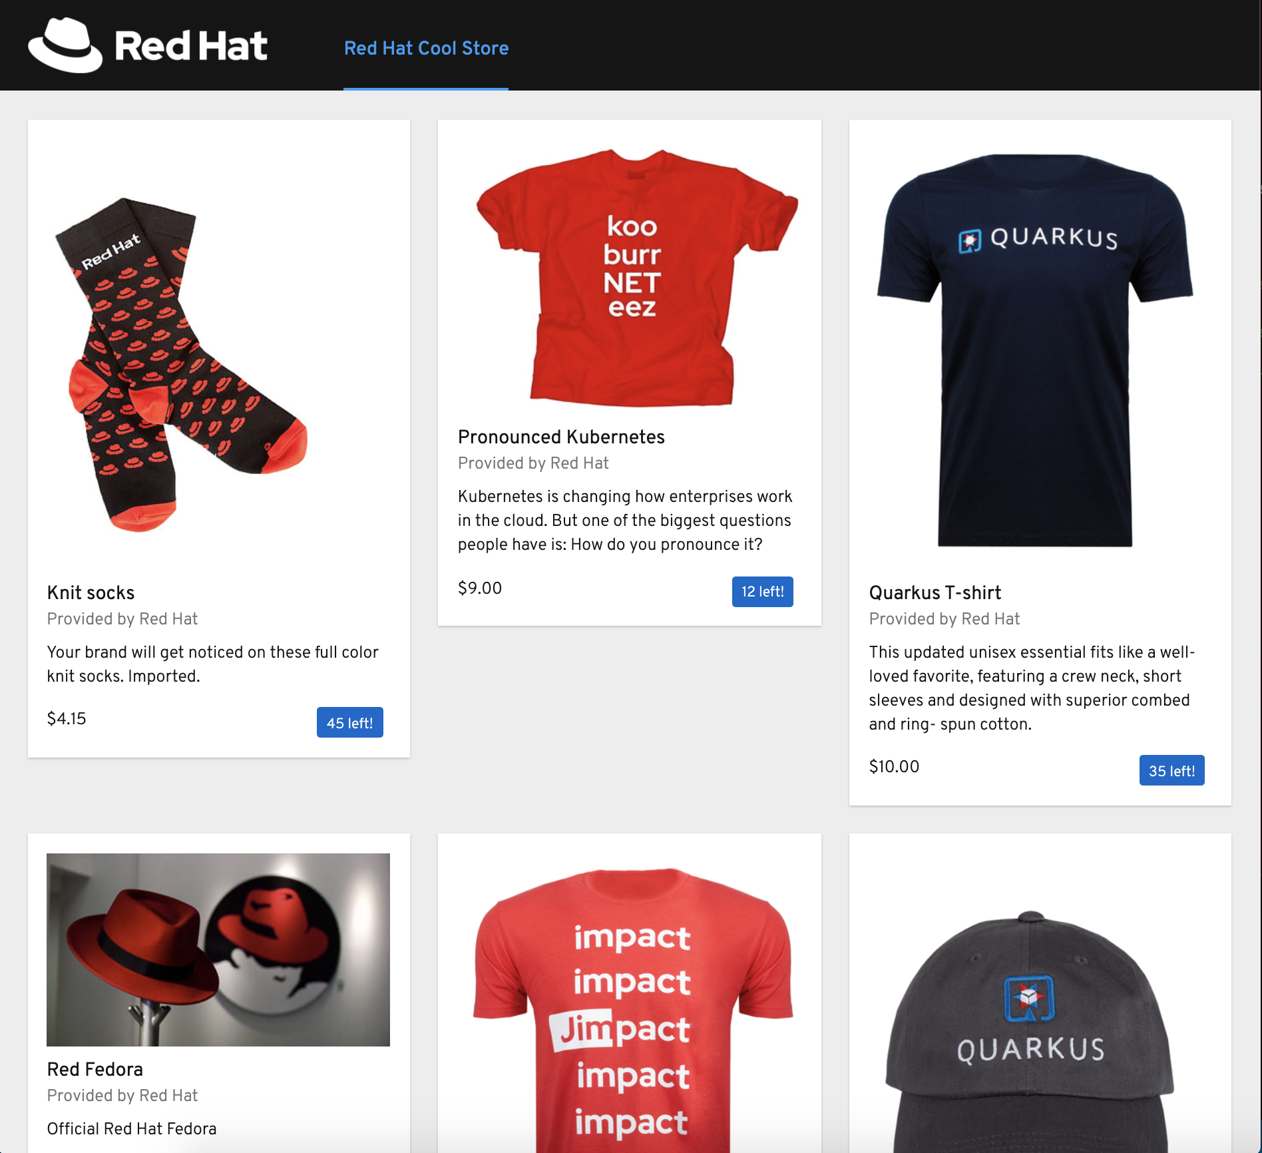This screenshot has height=1153, width=1262.
Task: Click the Red Hat wordmark in header
Action: pos(191,46)
